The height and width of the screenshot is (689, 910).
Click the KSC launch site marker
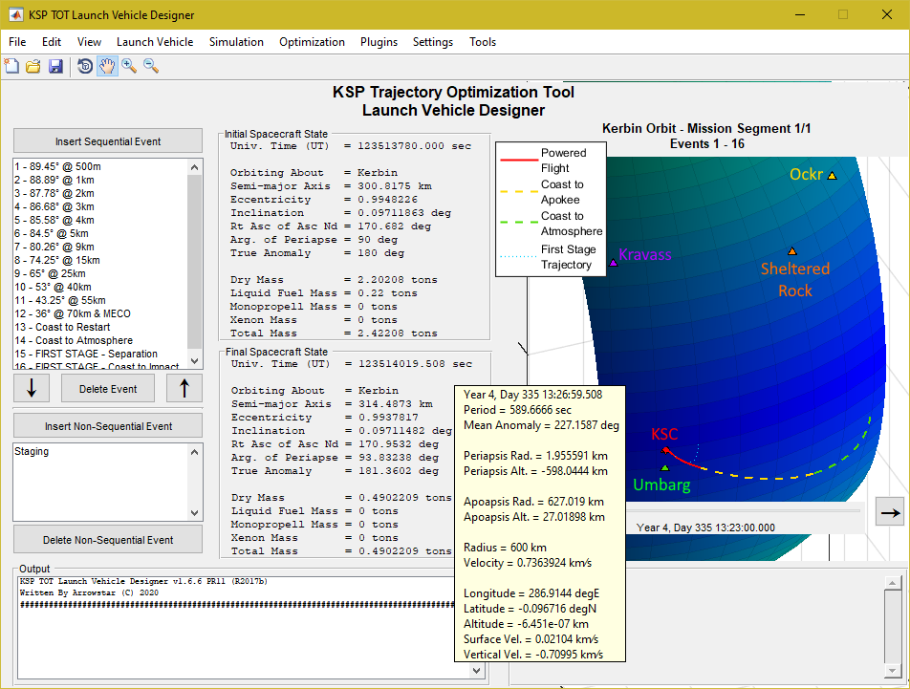coord(665,450)
